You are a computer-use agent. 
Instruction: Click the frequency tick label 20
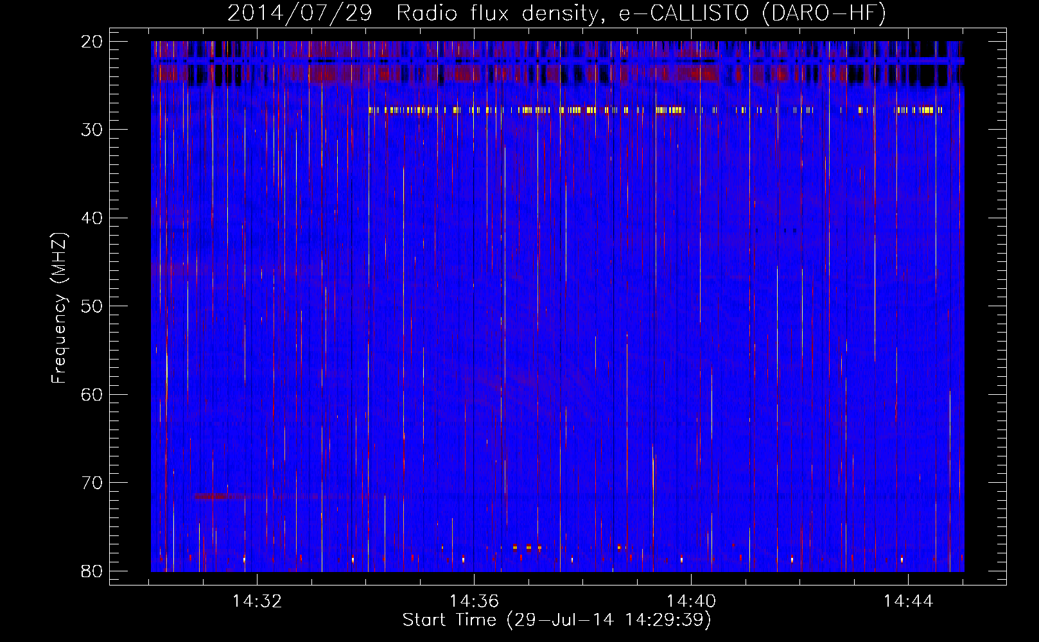pyautogui.click(x=92, y=42)
